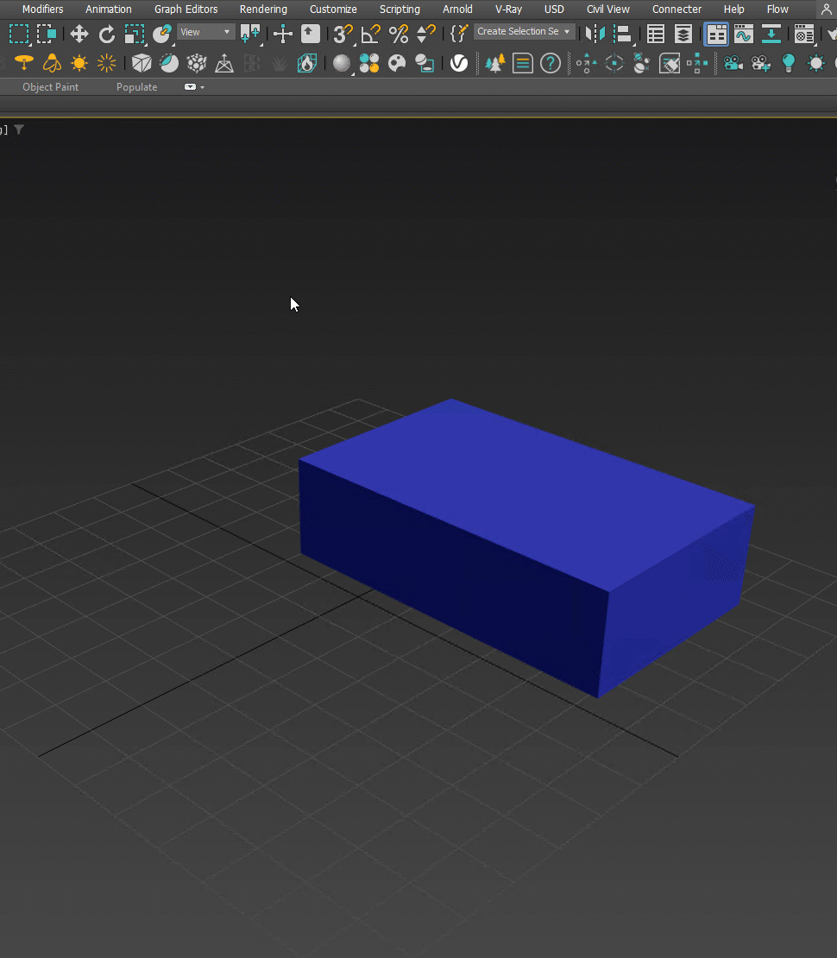The height and width of the screenshot is (958, 837).
Task: Activate the Select and Move tool
Action: click(x=79, y=34)
